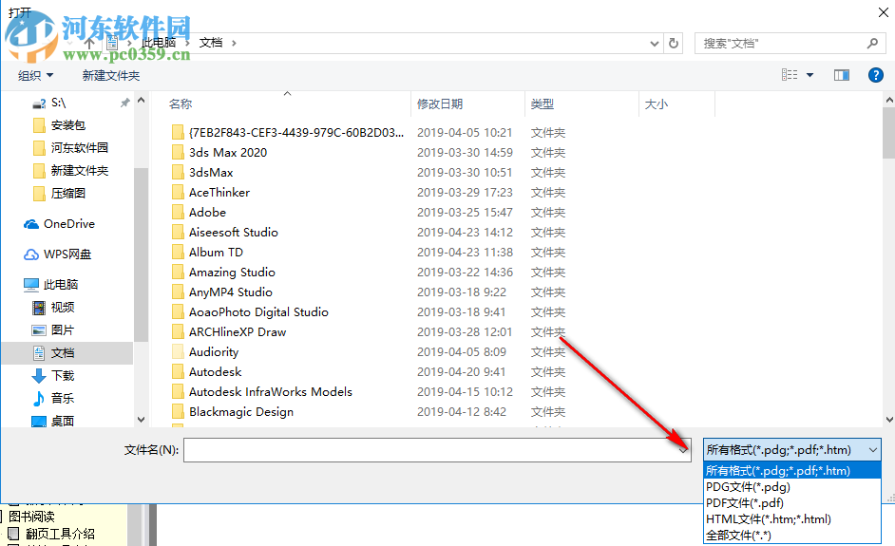Sort by 修改日期 column header

(x=440, y=104)
